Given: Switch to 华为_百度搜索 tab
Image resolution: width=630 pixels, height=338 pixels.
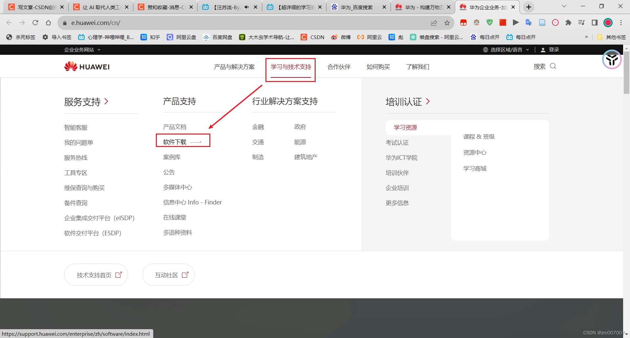Looking at the screenshot, I should click(x=358, y=7).
